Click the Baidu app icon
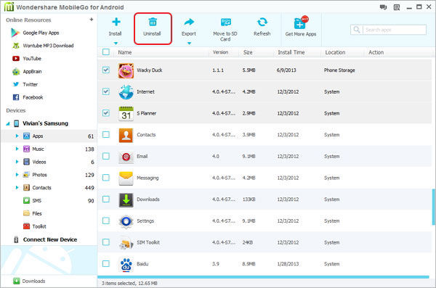The width and height of the screenshot is (436, 288). (126, 264)
